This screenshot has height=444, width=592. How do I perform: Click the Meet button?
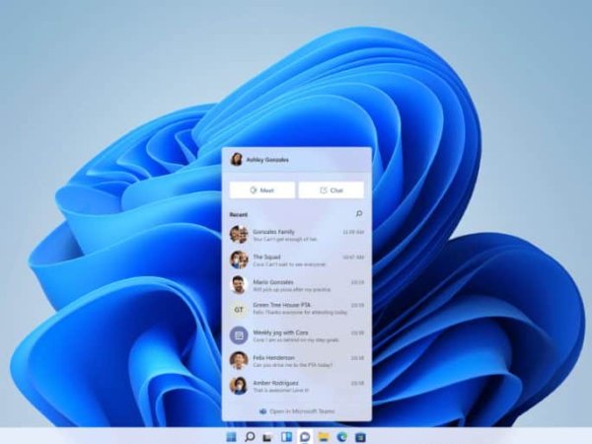261,189
